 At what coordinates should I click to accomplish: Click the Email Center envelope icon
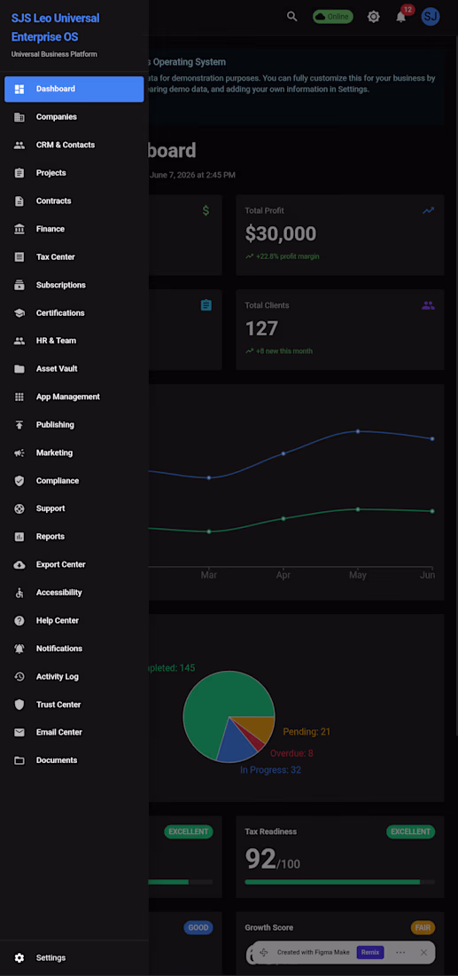click(x=19, y=733)
